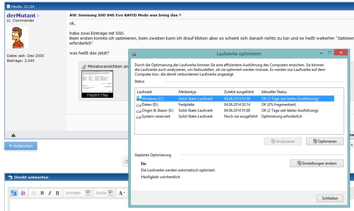Select the System-reserviert drive row
354x211 pixels.
(235, 116)
